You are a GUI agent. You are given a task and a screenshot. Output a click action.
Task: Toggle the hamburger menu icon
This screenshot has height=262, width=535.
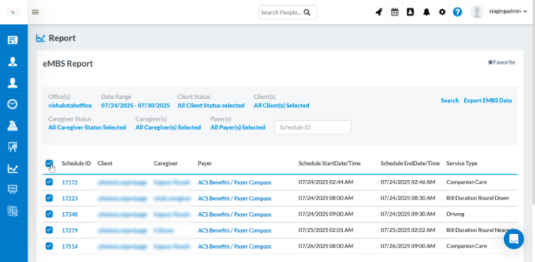(35, 12)
